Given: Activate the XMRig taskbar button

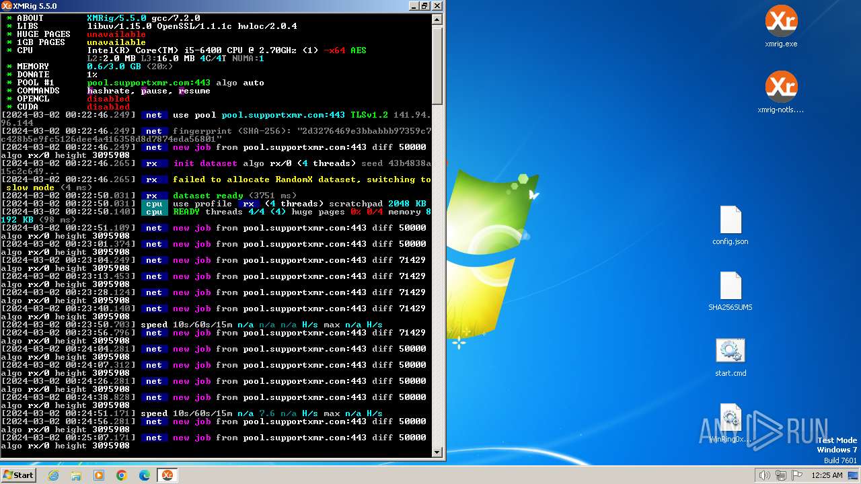Looking at the screenshot, I should pos(167,475).
